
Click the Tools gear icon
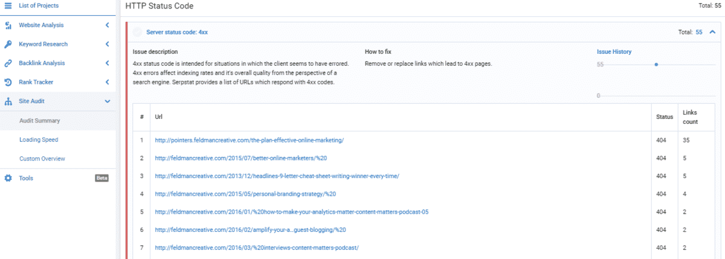click(x=8, y=178)
